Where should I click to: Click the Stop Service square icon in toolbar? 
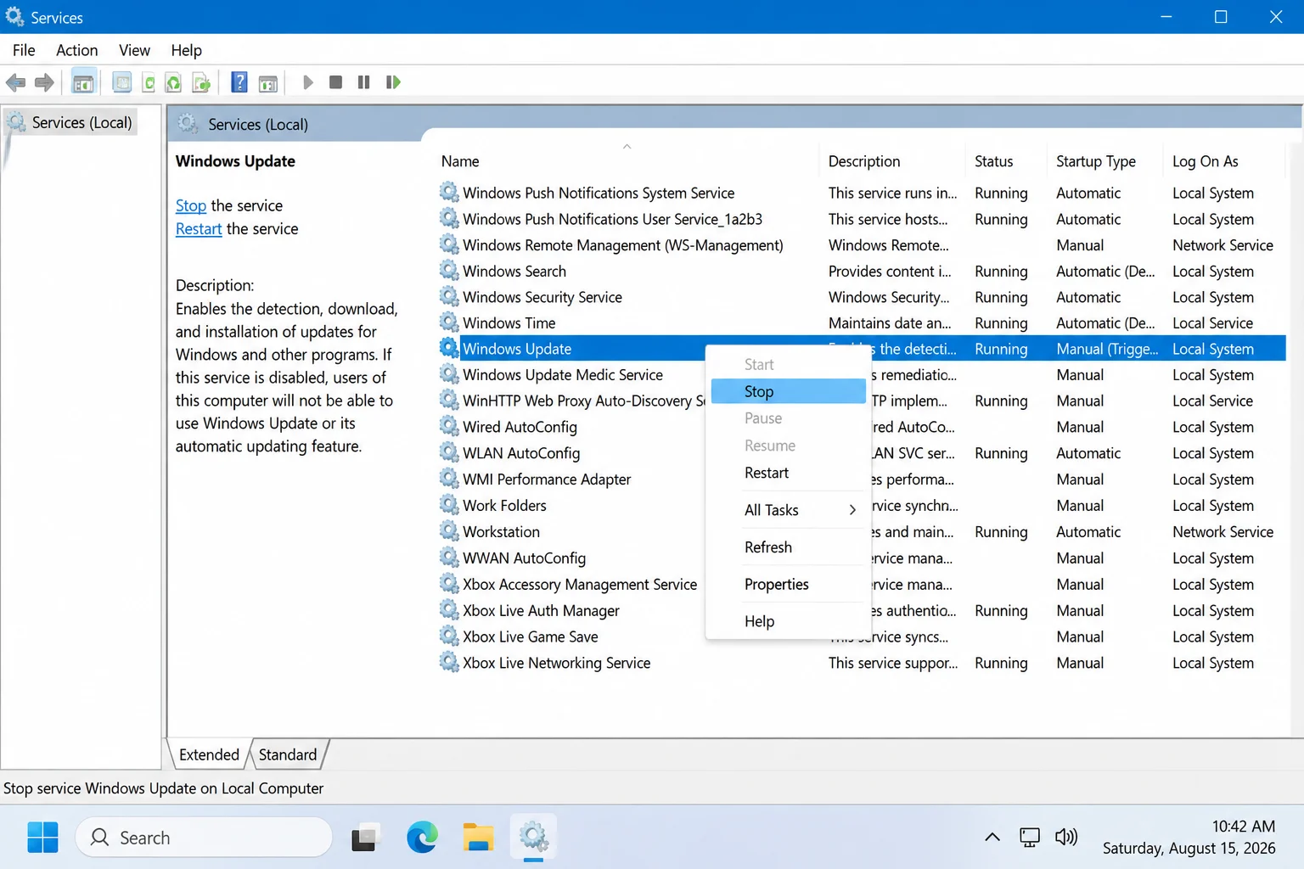pyautogui.click(x=335, y=82)
